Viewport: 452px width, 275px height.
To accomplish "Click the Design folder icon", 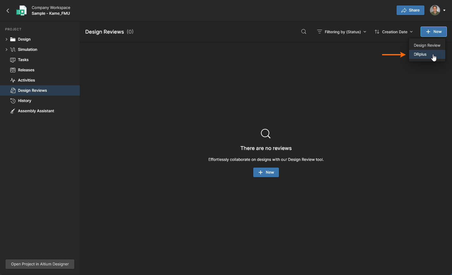I will (x=13, y=39).
